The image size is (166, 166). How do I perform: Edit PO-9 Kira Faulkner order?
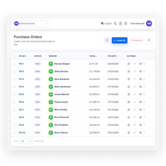click(129, 125)
